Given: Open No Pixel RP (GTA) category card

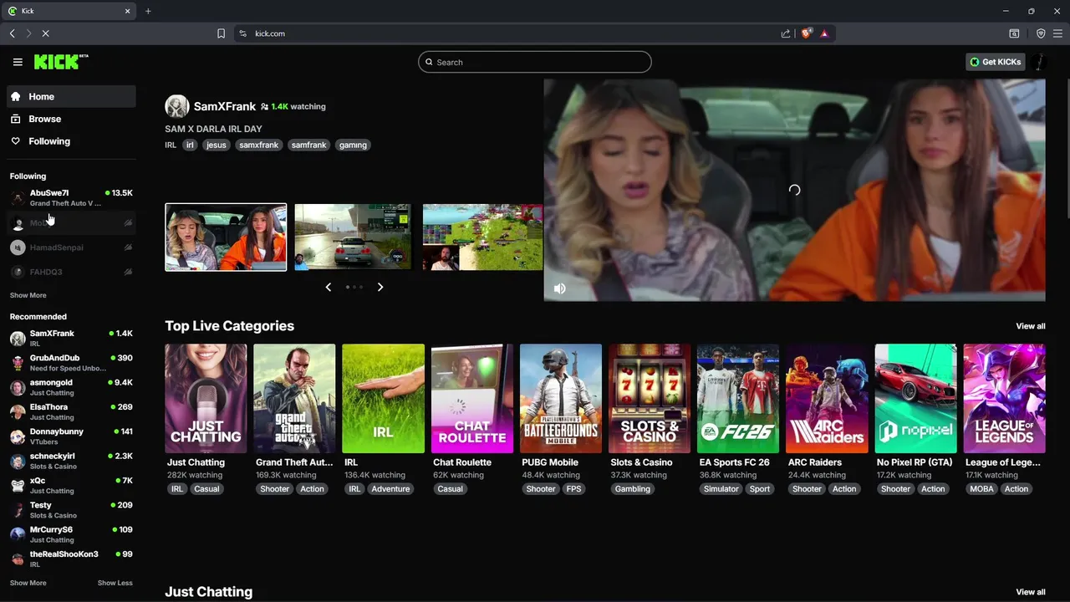Looking at the screenshot, I should coord(915,399).
